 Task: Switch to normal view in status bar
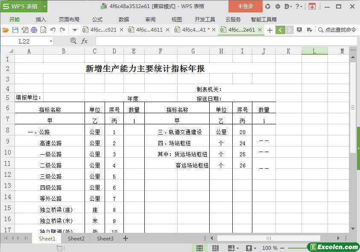click(x=199, y=248)
